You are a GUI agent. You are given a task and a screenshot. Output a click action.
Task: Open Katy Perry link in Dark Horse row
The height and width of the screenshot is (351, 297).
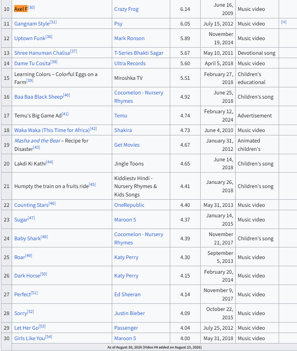[x=126, y=275]
